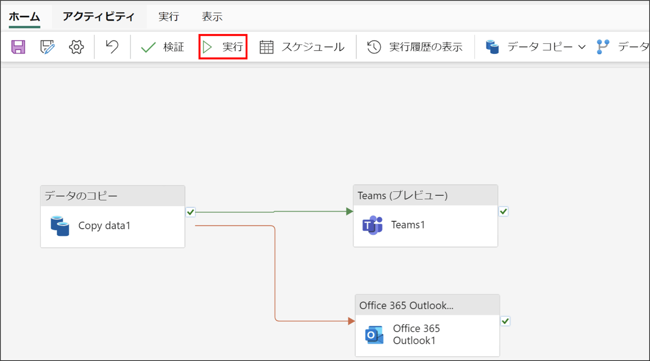Viewport: 650px width, 361px height.
Task: Switch to the アクティビティ tab
Action: tap(99, 17)
